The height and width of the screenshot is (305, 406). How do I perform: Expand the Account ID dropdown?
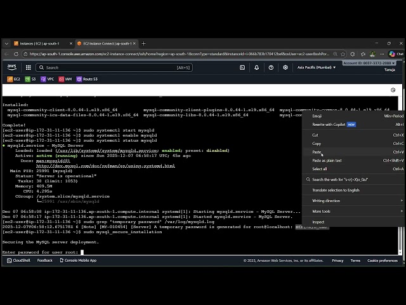[x=369, y=63]
